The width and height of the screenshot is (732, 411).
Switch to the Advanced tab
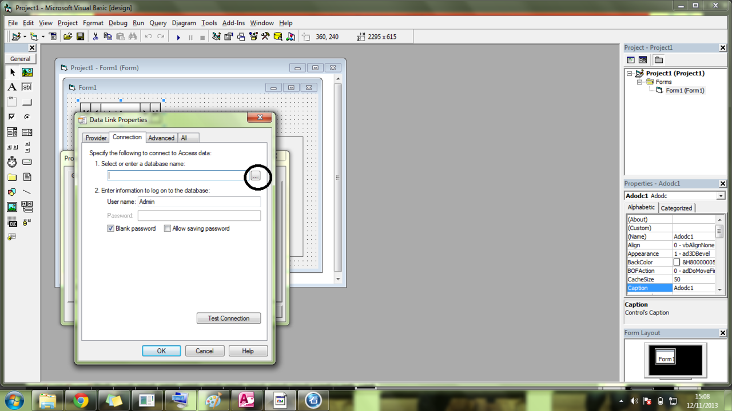(161, 138)
